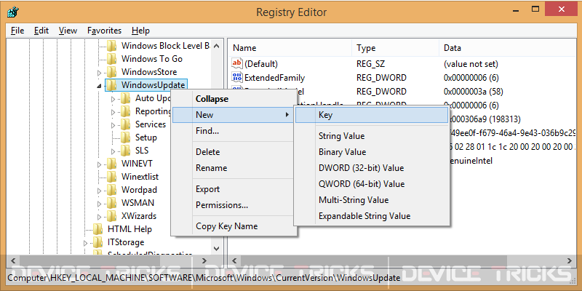The height and width of the screenshot is (291, 582).
Task: Expand the Auto Update subkey
Action: tap(113, 99)
